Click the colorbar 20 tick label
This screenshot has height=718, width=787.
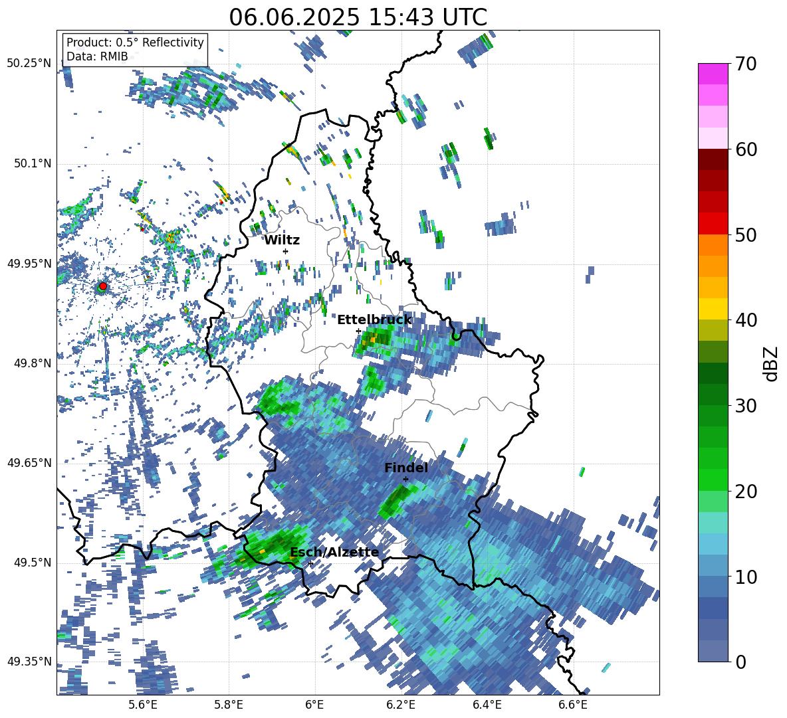tap(746, 491)
